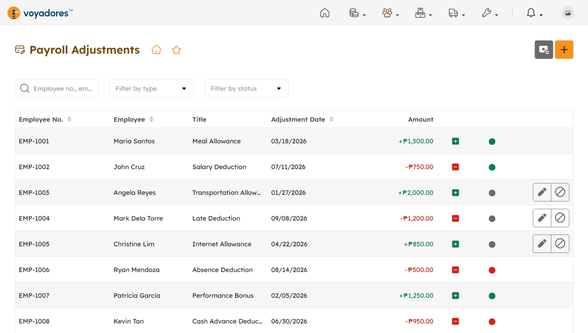Image resolution: width=588 pixels, height=333 pixels.
Task: Click the user avatar thumbnail
Action: (x=568, y=13)
